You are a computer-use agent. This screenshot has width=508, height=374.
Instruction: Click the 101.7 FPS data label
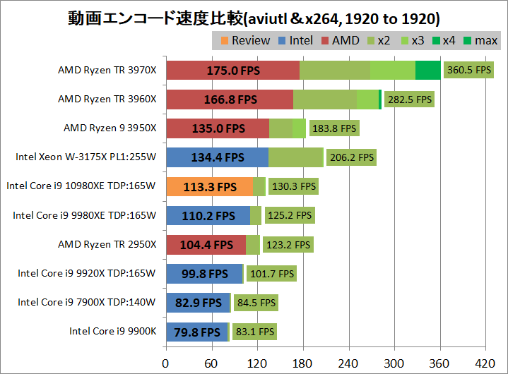271,274
